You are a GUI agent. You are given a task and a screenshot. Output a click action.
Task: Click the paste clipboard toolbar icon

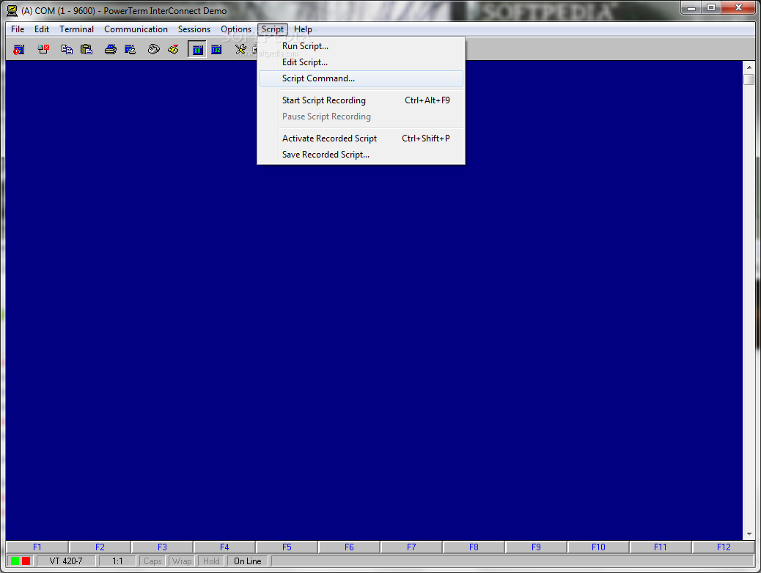point(87,49)
